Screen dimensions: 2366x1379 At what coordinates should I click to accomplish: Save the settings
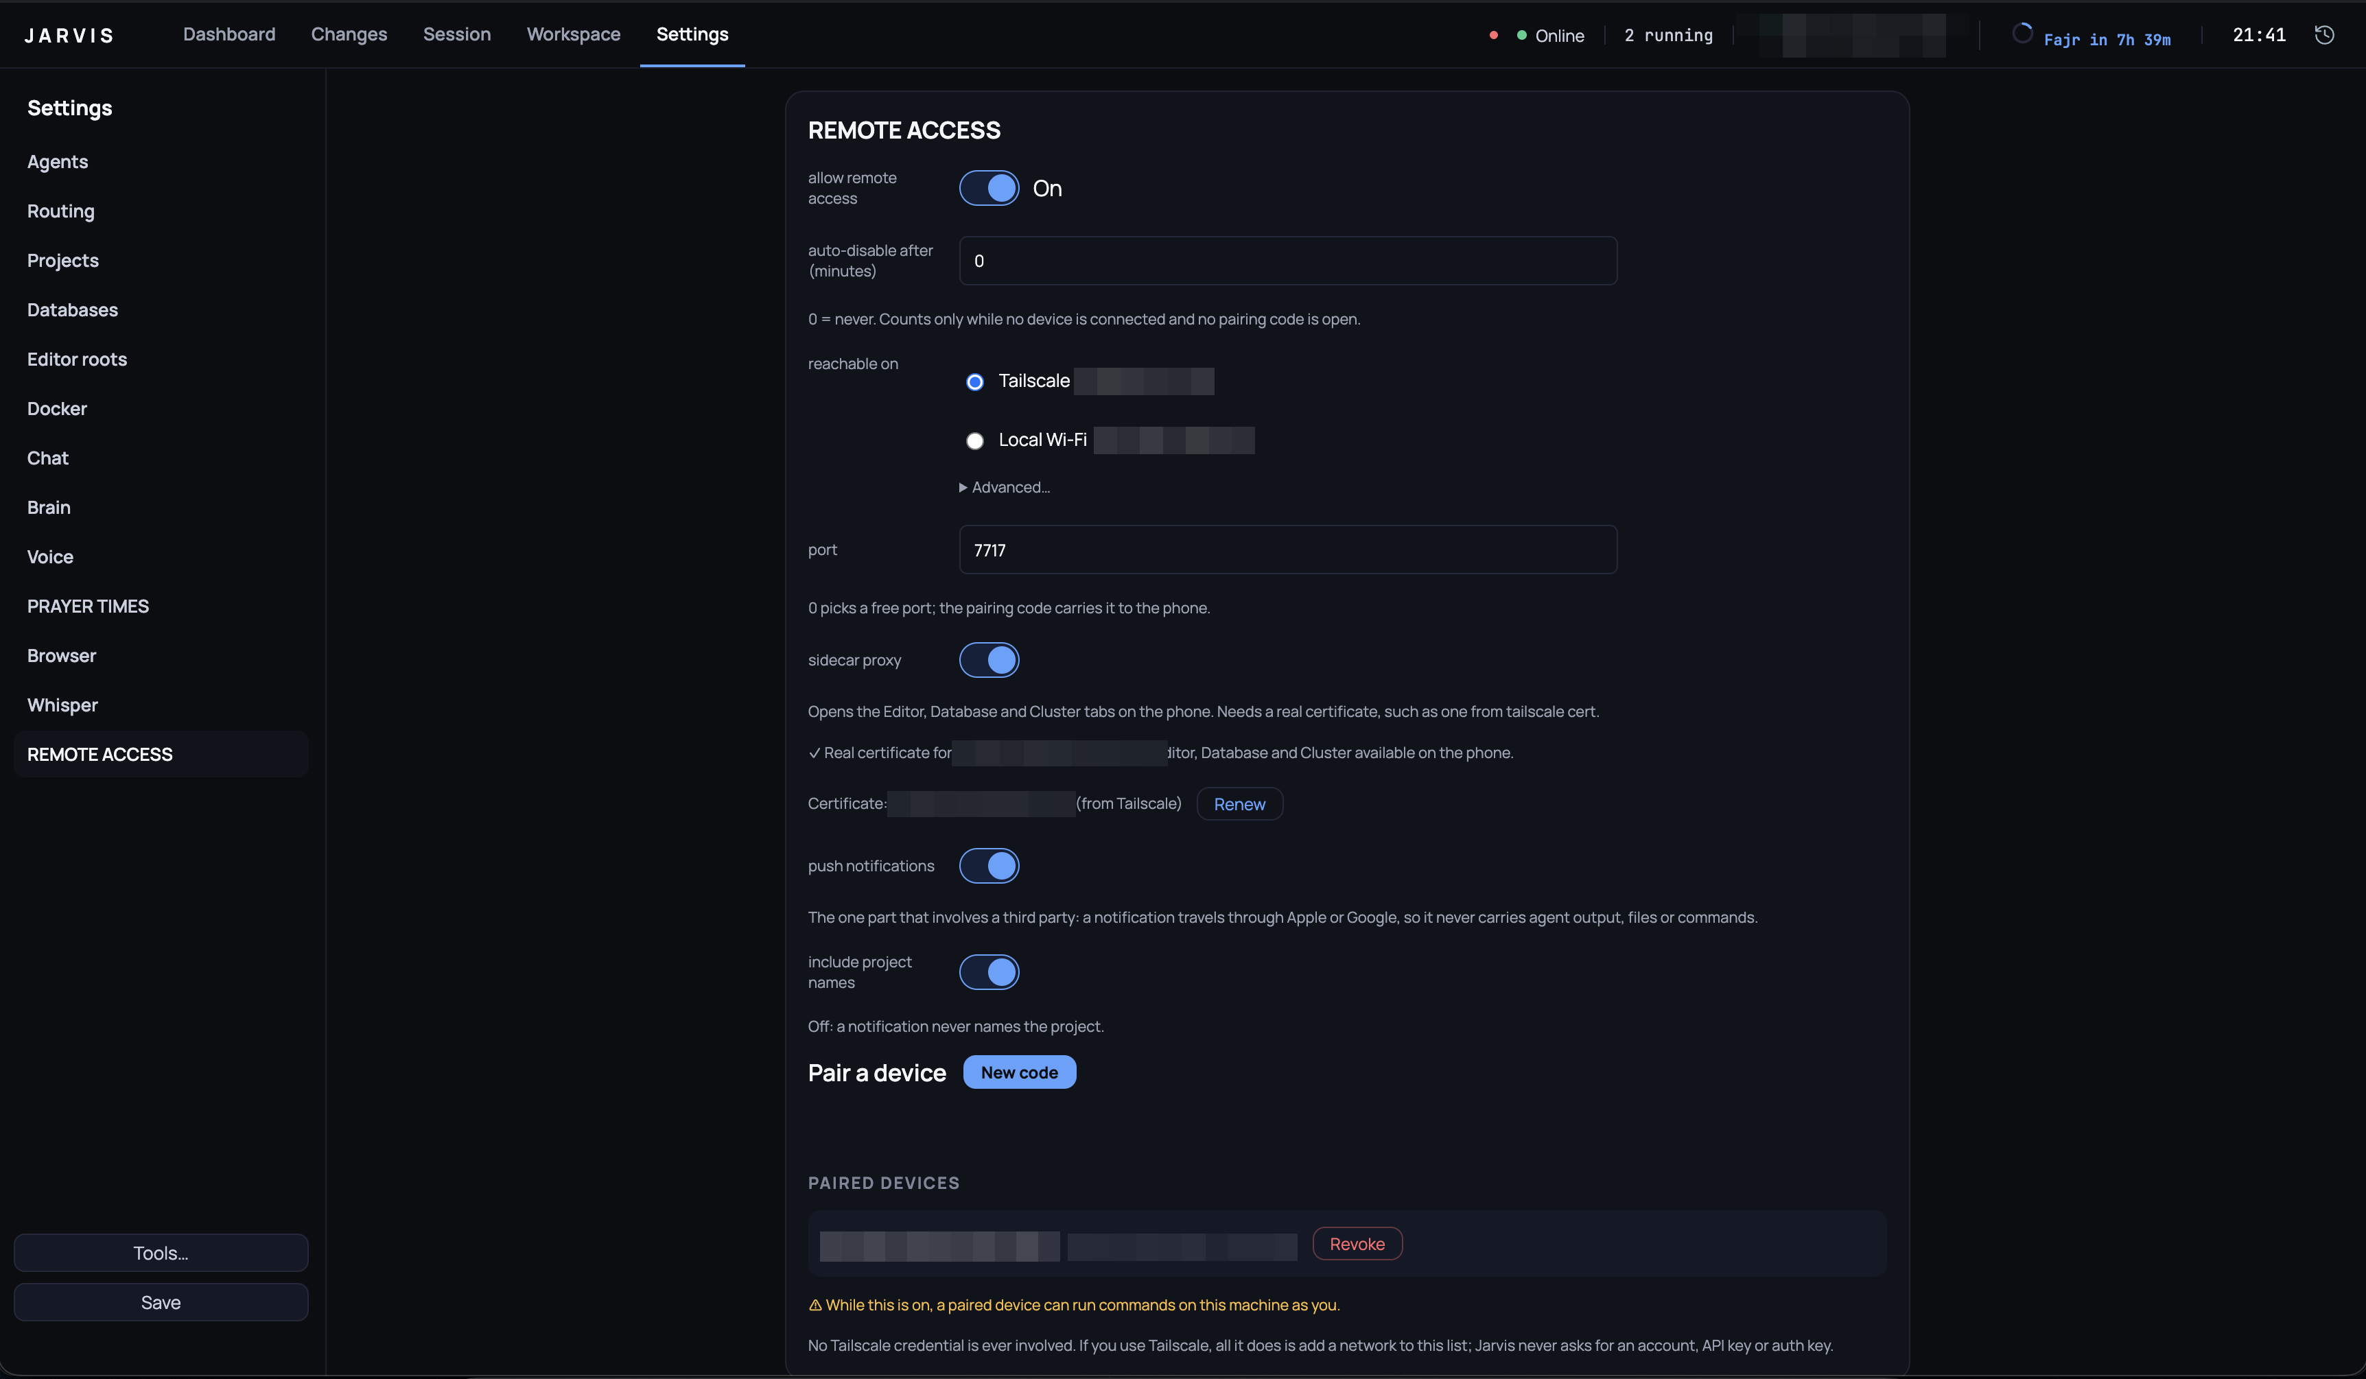coord(161,1302)
